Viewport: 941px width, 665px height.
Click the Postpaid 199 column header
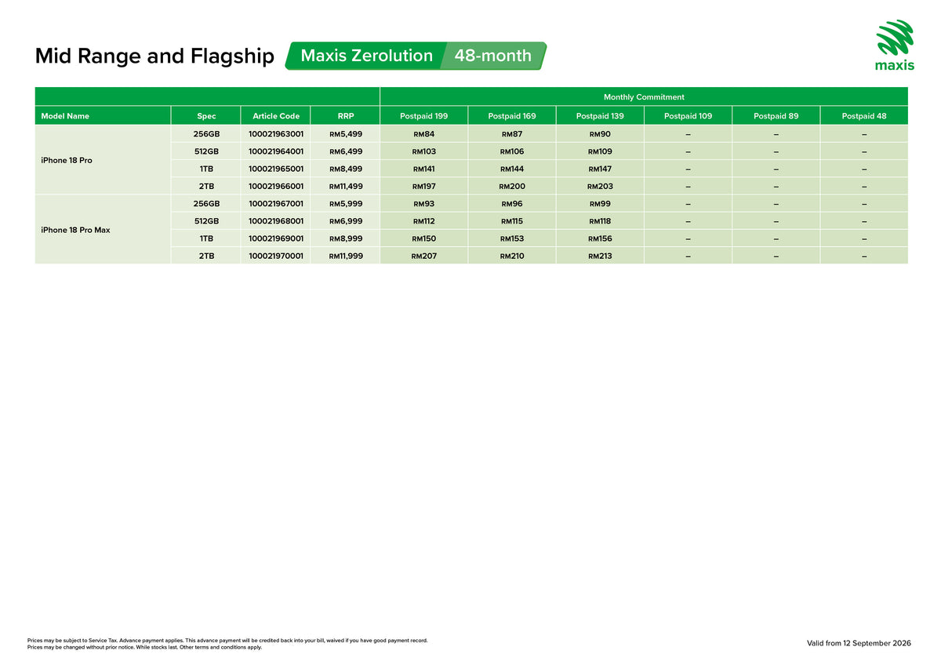click(423, 116)
